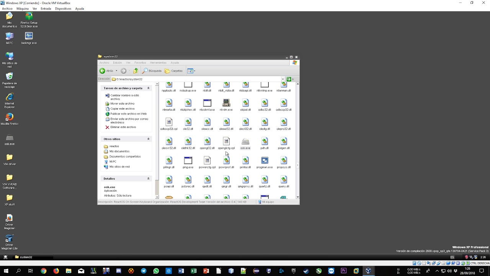Expand the address bar dropdown
This screenshot has width=490, height=276.
tap(283, 79)
